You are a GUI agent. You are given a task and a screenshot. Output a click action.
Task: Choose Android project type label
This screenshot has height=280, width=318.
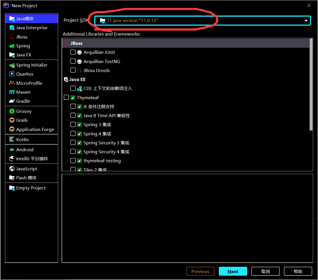coord(25,150)
